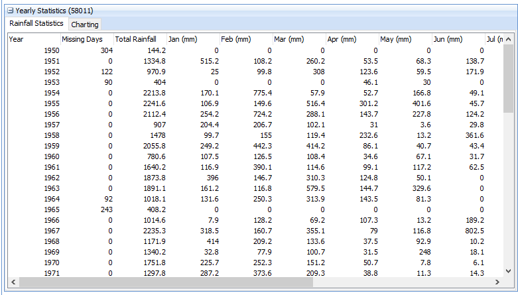Image resolution: width=518 pixels, height=295 pixels.
Task: Select the year 1956 cell
Action: [x=52, y=114]
